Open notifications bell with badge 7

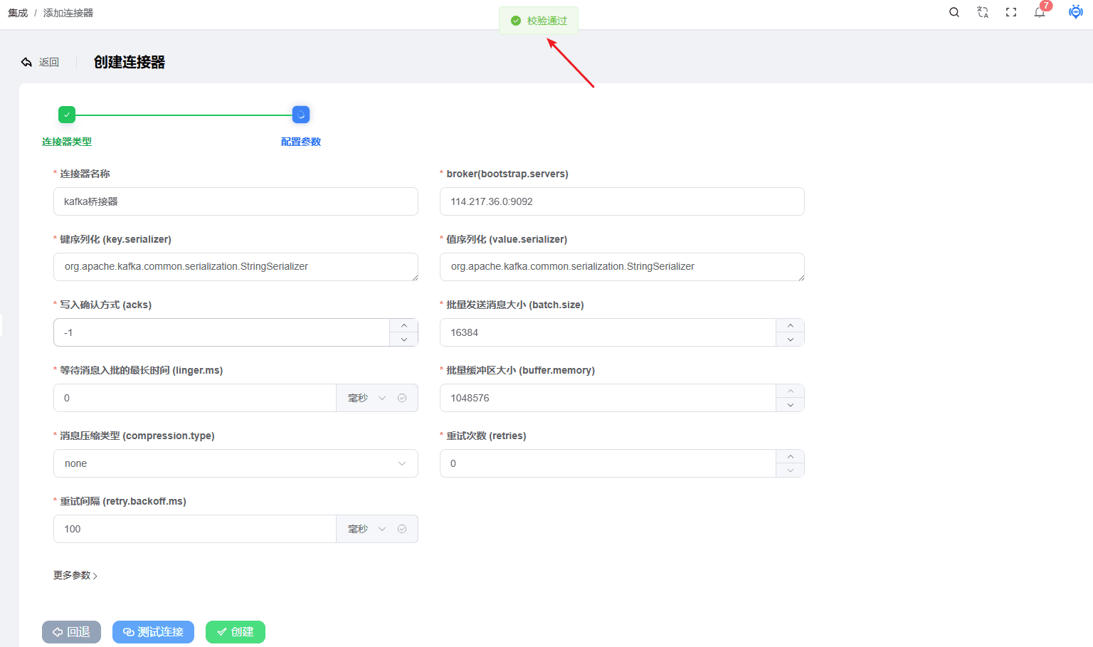pyautogui.click(x=1040, y=12)
